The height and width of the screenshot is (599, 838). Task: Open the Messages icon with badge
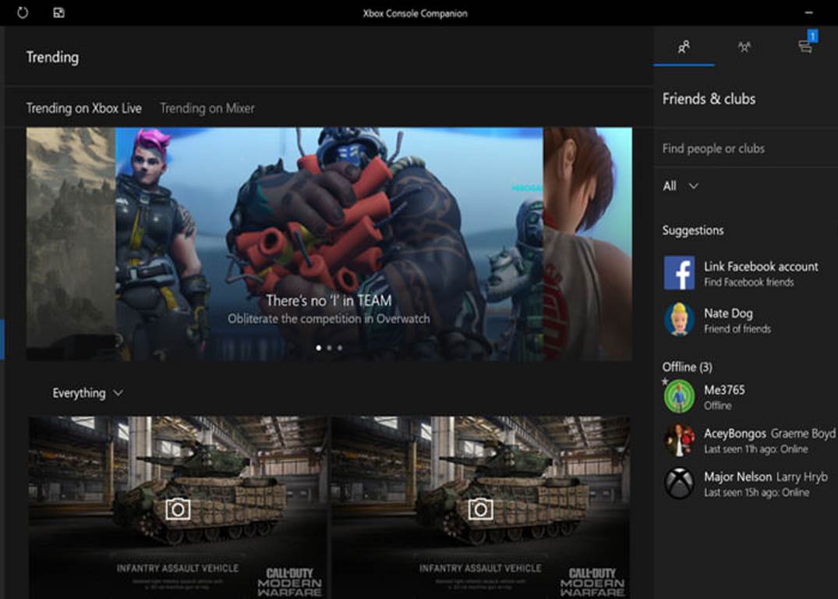click(805, 47)
